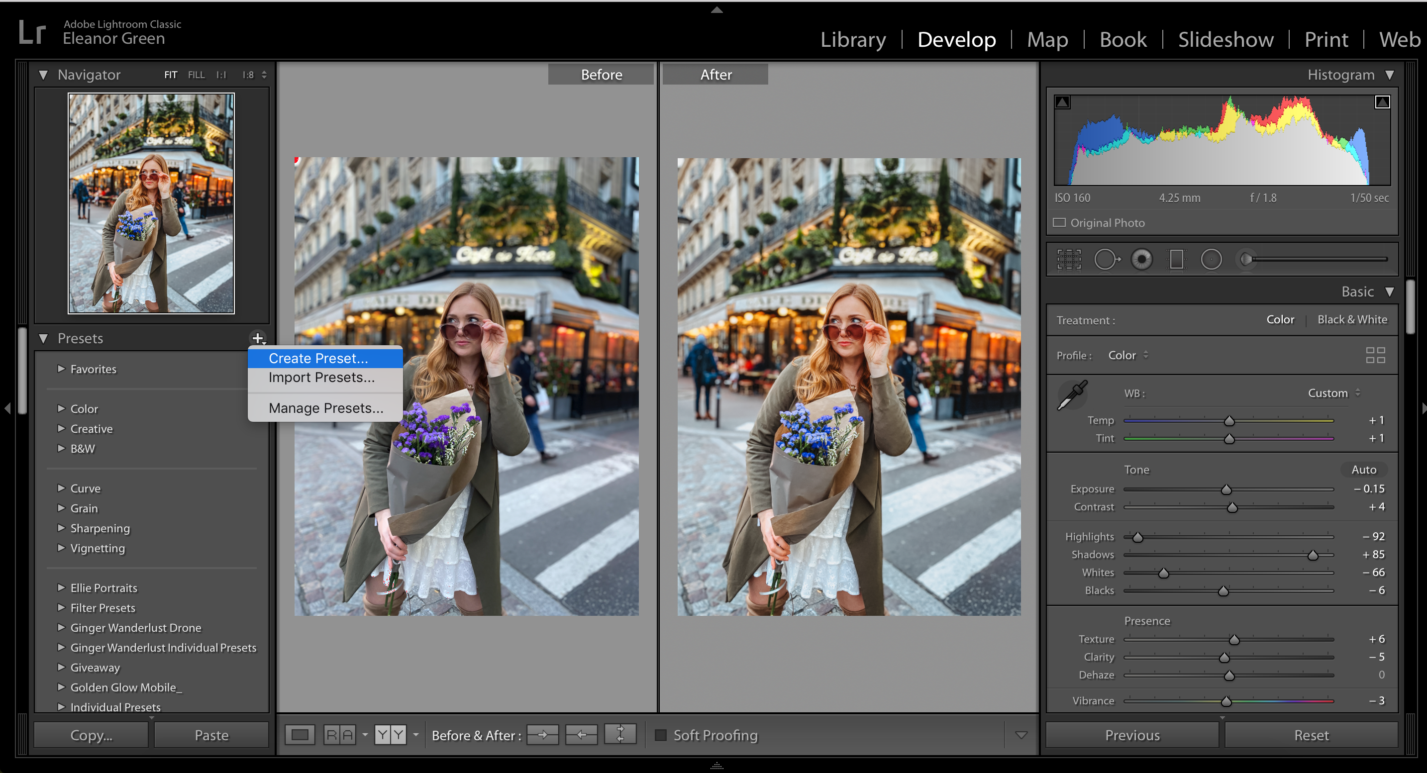This screenshot has width=1427, height=773.
Task: Click Import Presets menu option
Action: [x=321, y=378]
